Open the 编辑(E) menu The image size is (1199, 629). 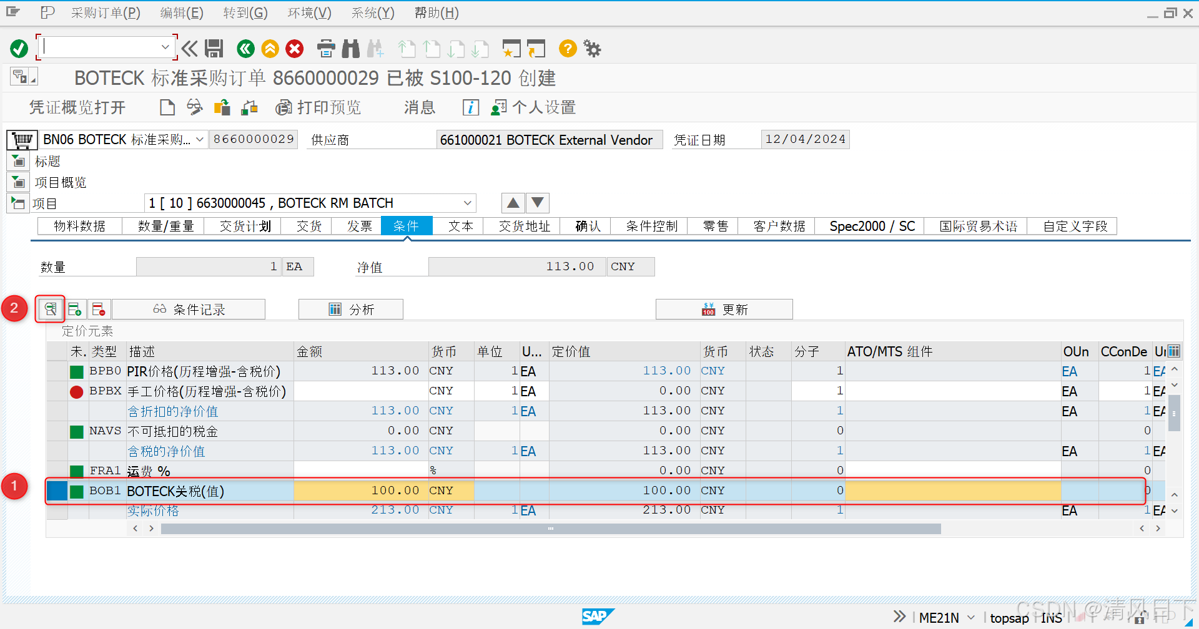click(x=182, y=13)
